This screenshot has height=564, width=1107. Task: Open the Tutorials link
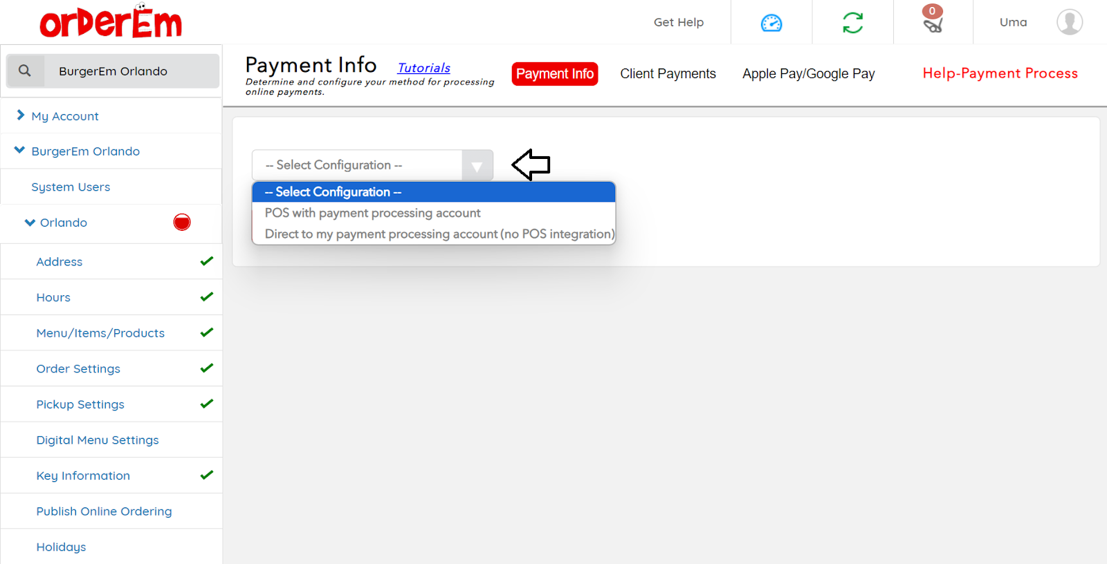pyautogui.click(x=423, y=68)
